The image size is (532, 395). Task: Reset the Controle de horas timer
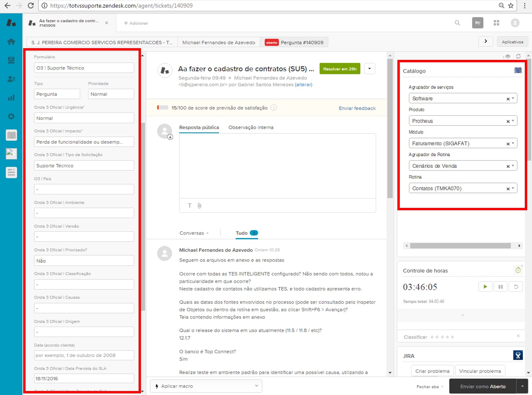pyautogui.click(x=516, y=287)
